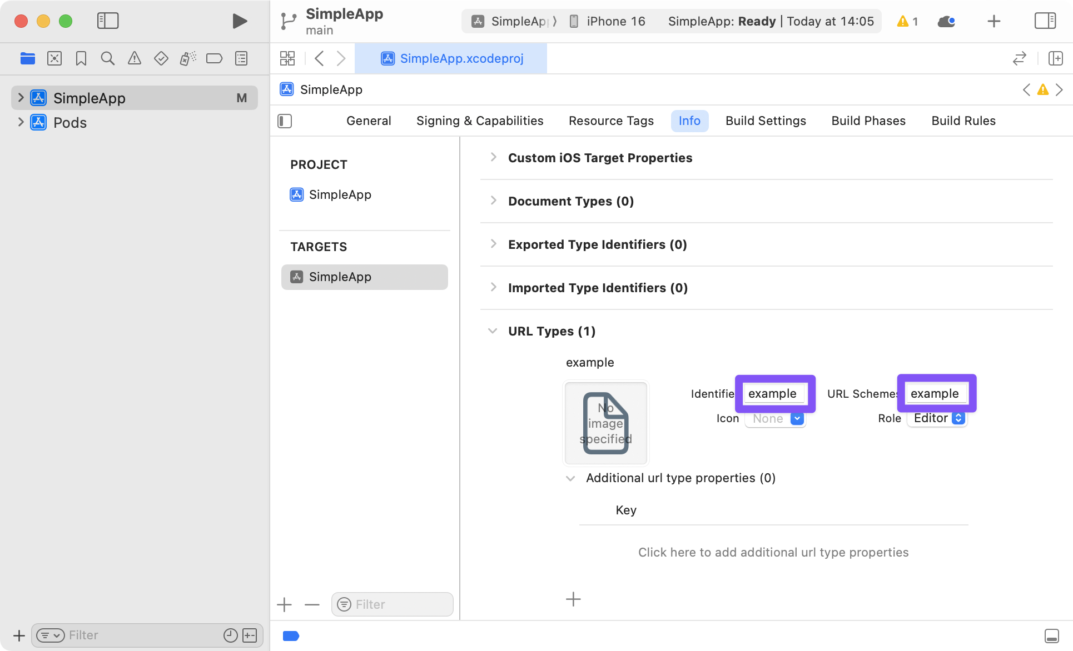This screenshot has width=1073, height=651.
Task: Toggle the right inspector panel
Action: pyautogui.click(x=1045, y=21)
